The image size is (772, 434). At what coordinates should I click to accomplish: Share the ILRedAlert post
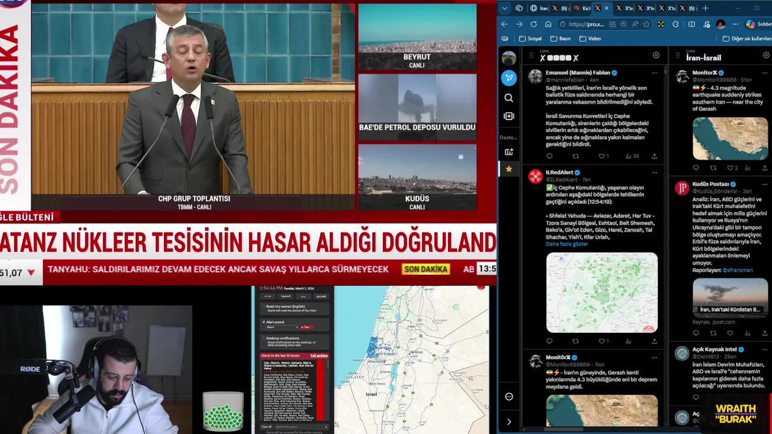(x=654, y=341)
